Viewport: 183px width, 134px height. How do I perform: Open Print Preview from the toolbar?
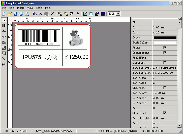27,14
